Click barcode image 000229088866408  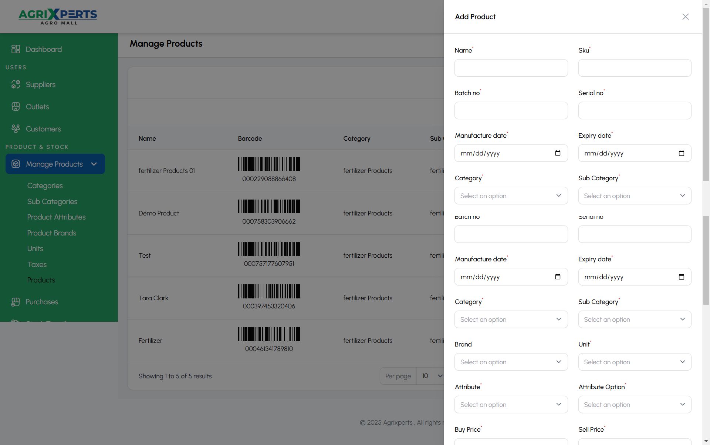(x=269, y=164)
